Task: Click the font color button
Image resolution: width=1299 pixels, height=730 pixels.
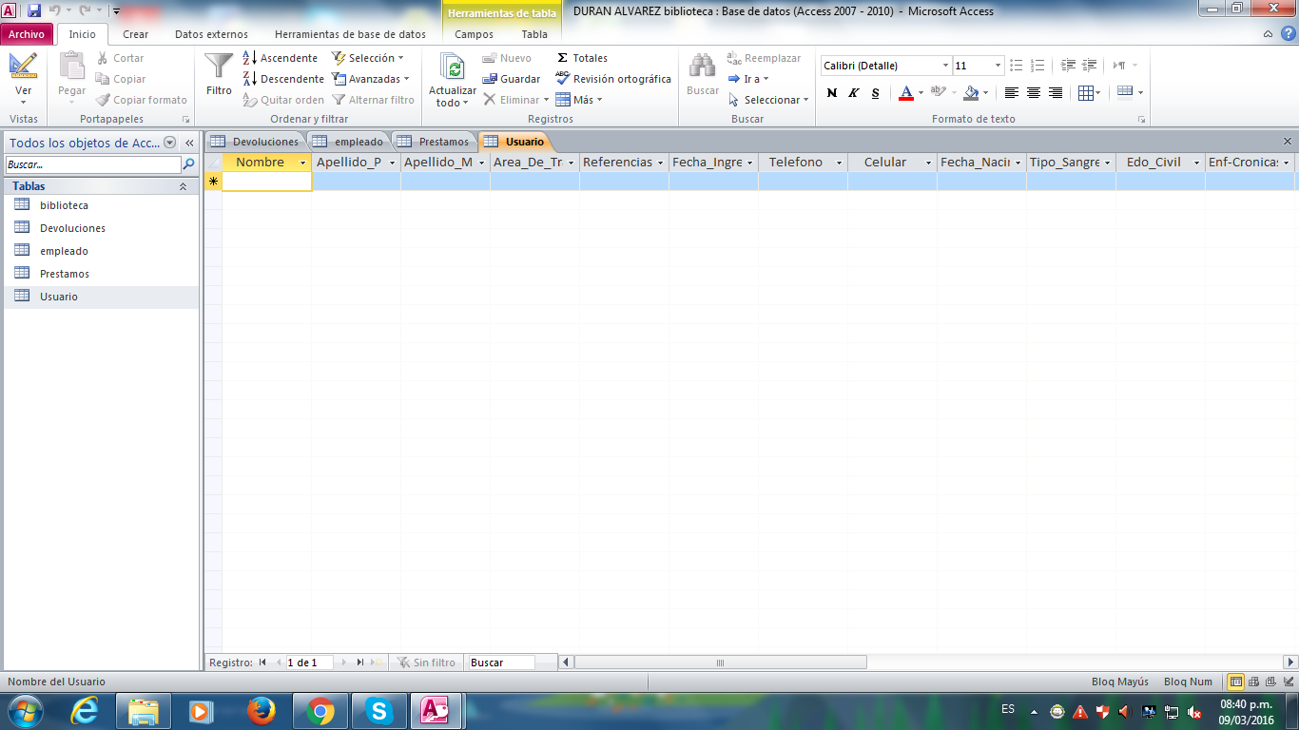Action: [x=906, y=92]
